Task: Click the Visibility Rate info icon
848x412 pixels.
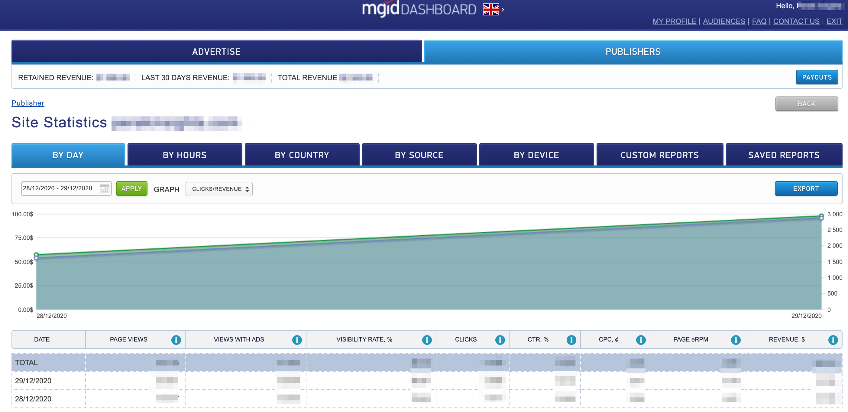Action: click(427, 339)
